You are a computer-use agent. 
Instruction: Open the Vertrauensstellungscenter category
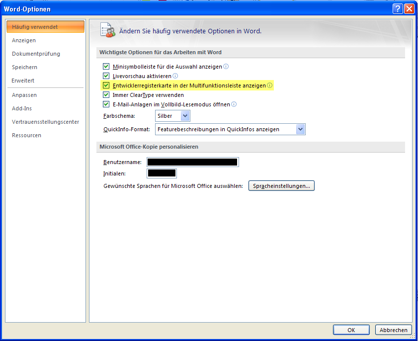(x=45, y=122)
